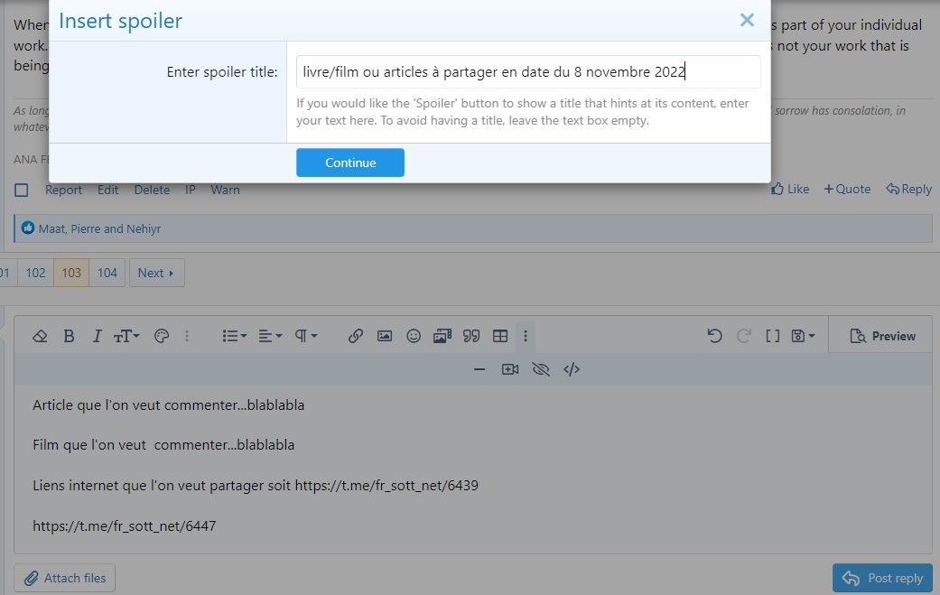Go to page 104
This screenshot has width=940, height=595.
pos(107,273)
